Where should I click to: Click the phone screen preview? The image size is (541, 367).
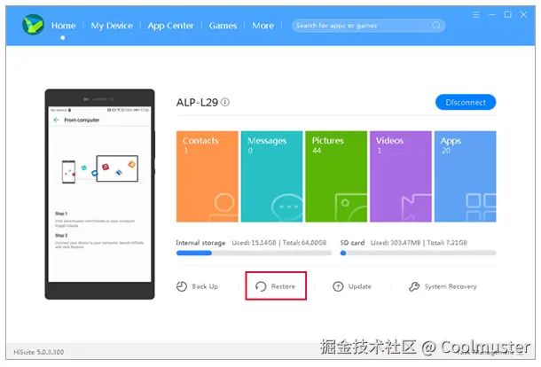[99, 194]
